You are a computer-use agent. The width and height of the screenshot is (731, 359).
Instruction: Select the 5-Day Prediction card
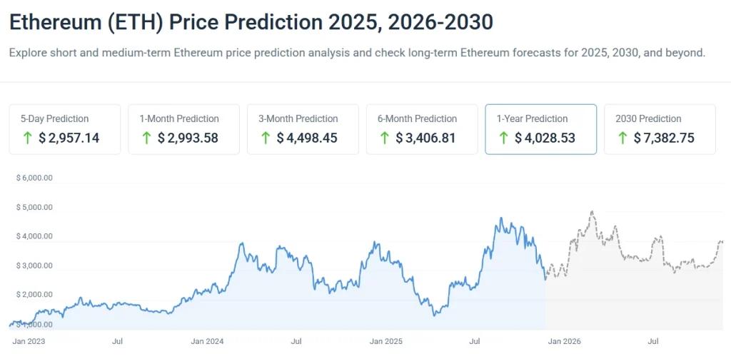tap(64, 129)
